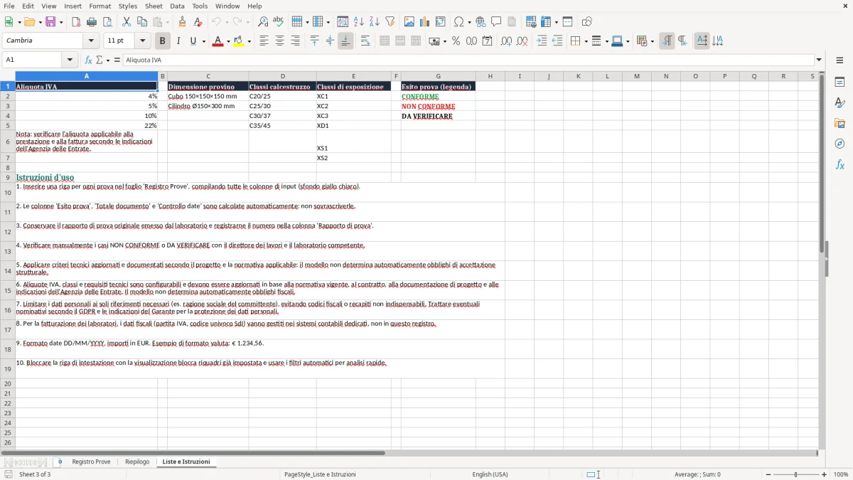Open Find and Replace
The width and height of the screenshot is (853, 480).
coord(263,22)
